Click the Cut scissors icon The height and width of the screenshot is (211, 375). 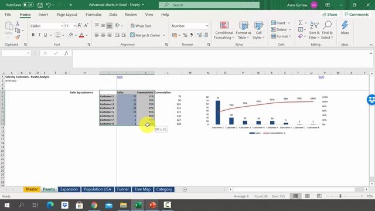click(18, 23)
